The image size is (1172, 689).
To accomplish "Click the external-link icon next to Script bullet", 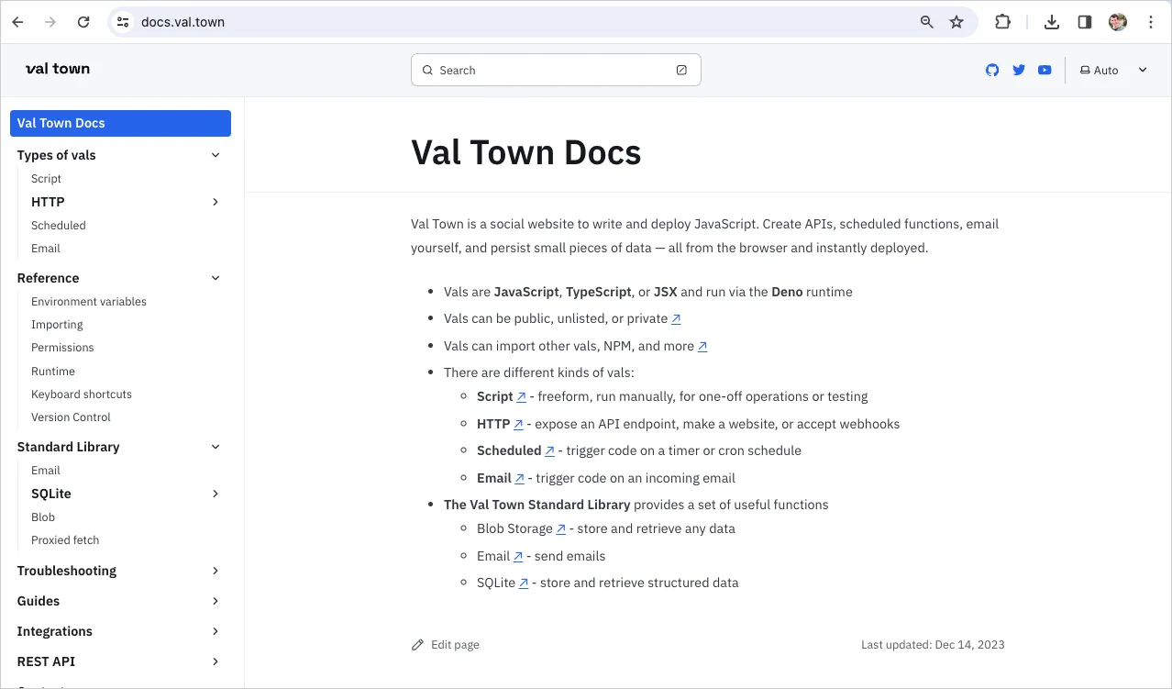I will click(521, 395).
